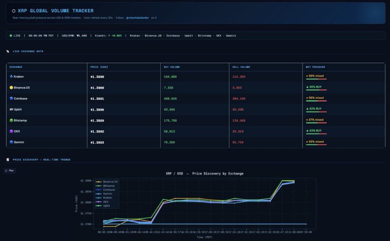This screenshot has height=241, width=390.
Task: Toggle Coinbase series in chart legend
Action: click(x=106, y=190)
